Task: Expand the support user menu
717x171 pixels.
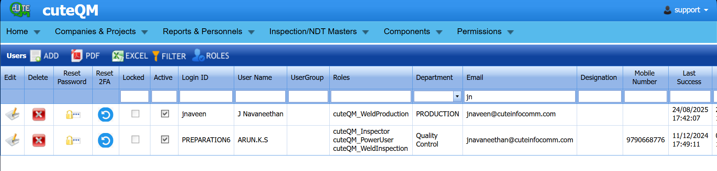Action: coord(687,10)
